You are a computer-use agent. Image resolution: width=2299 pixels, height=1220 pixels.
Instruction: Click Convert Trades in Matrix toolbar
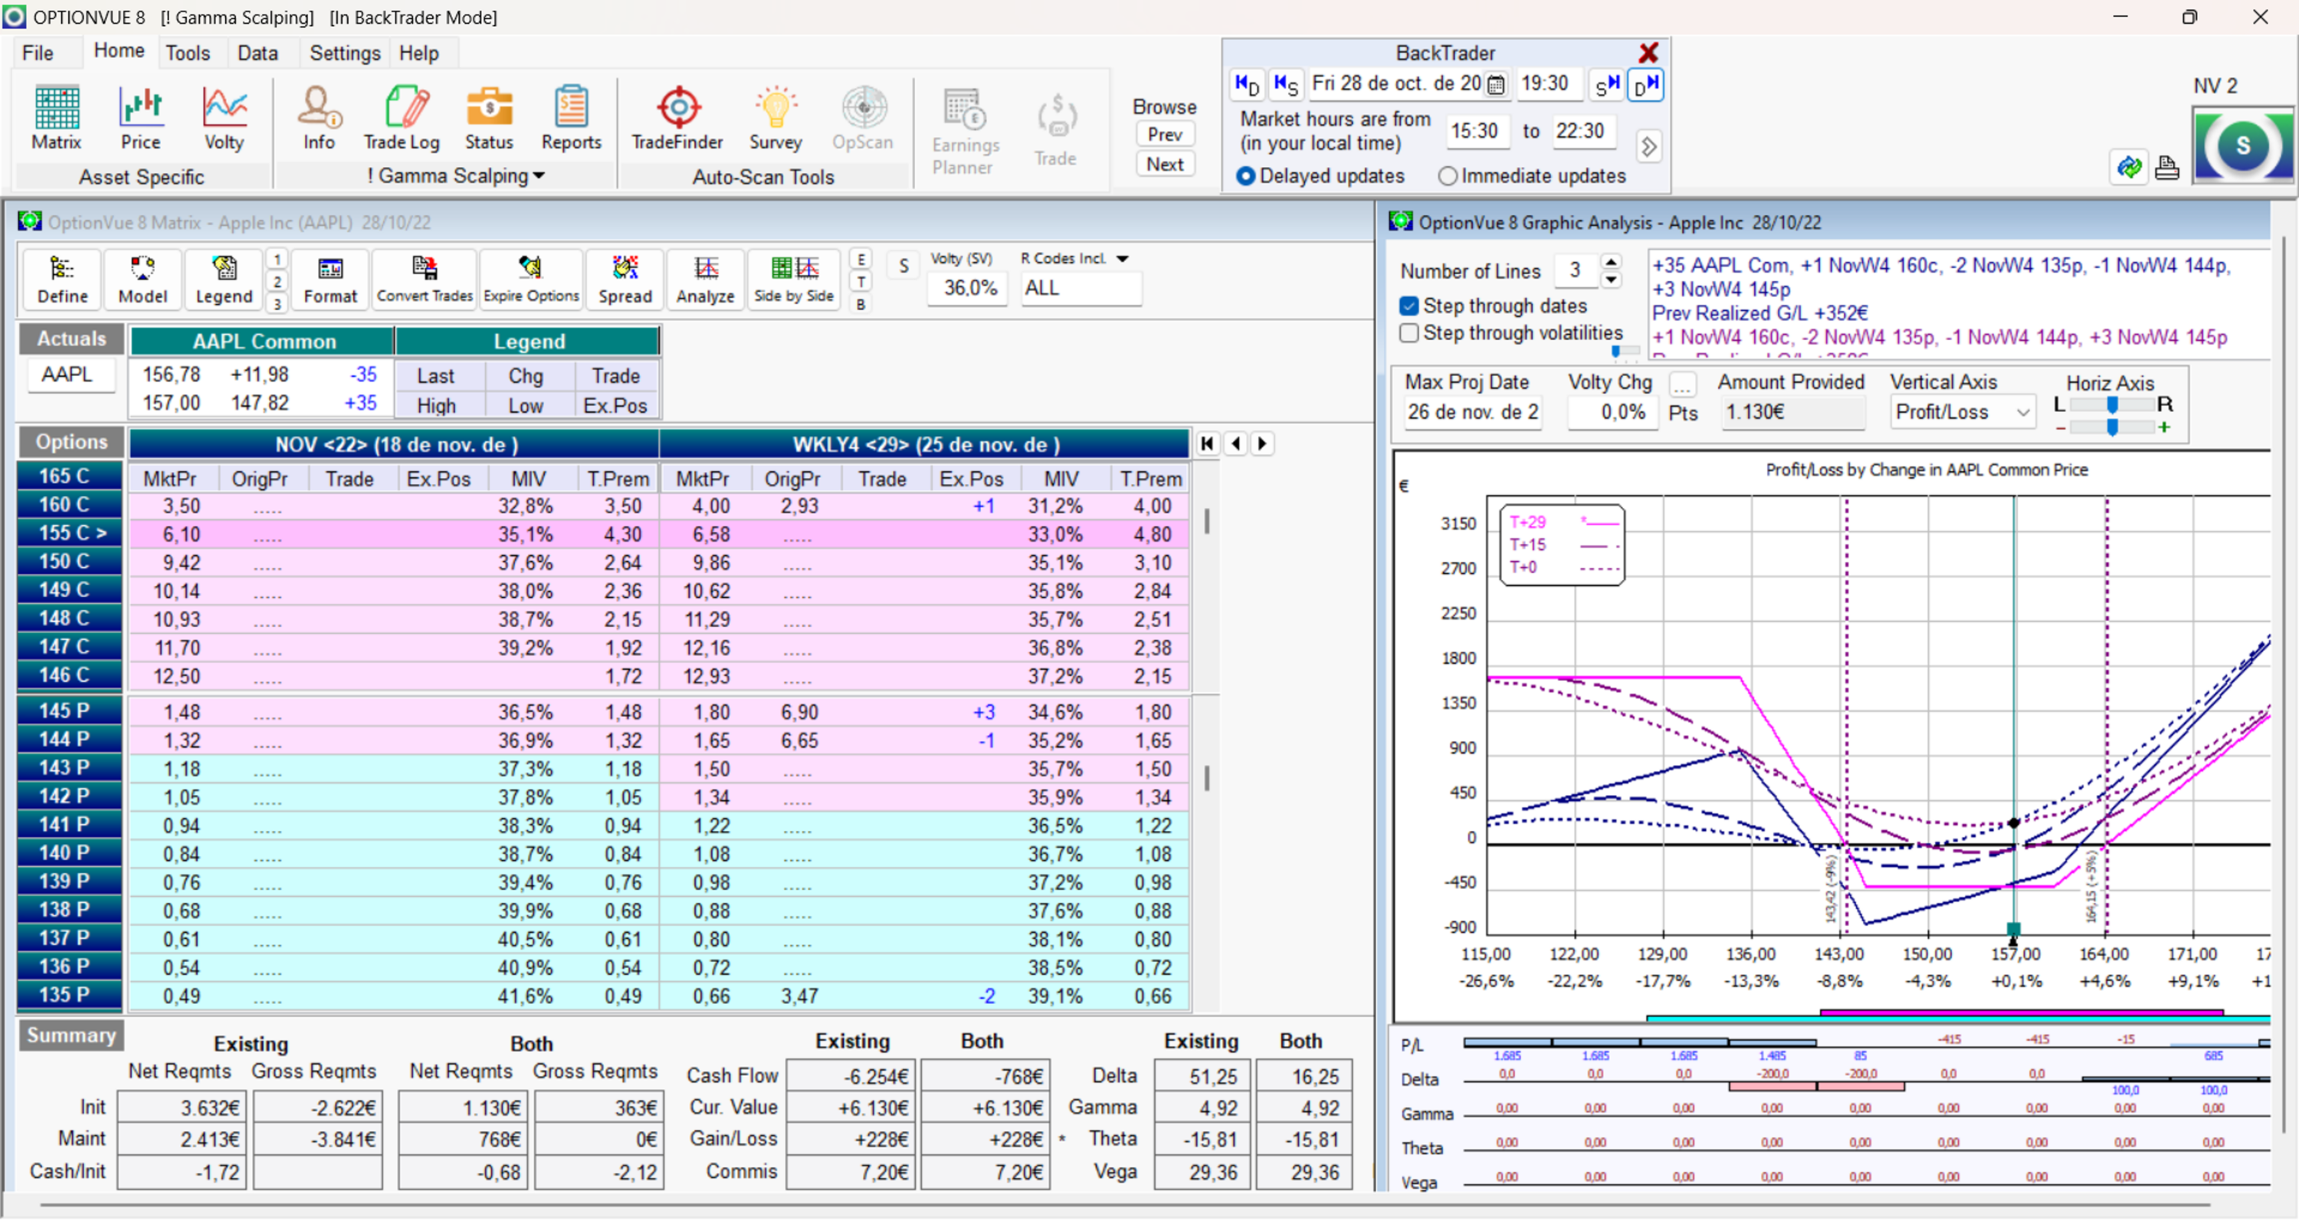[425, 280]
